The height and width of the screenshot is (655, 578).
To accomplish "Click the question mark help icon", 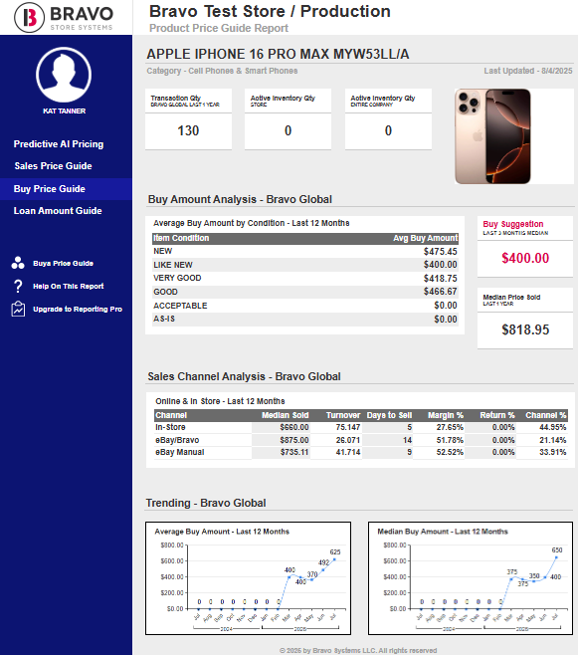I will point(18,286).
